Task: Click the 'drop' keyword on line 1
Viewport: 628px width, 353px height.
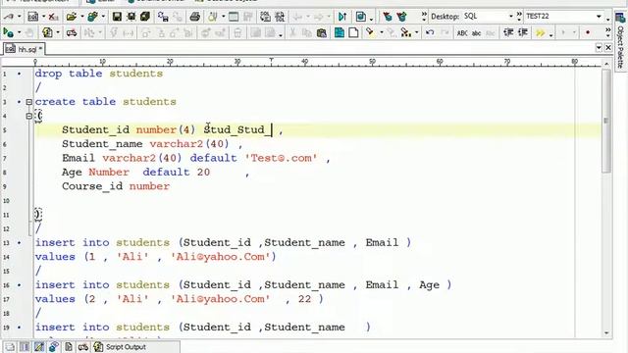Action: click(48, 74)
